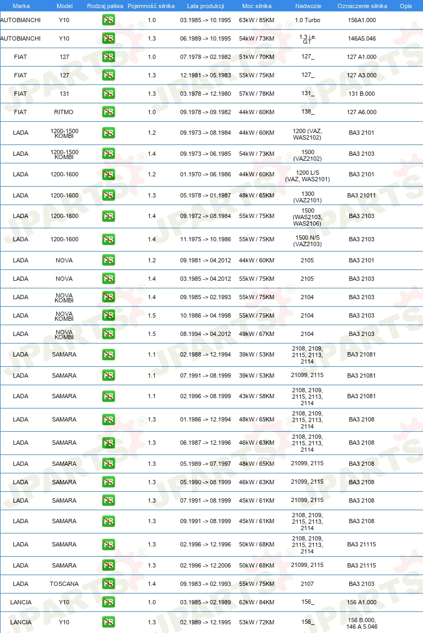Click fuel icon in Samara 01.1986 row
This screenshot has height=633, width=423.
(109, 419)
